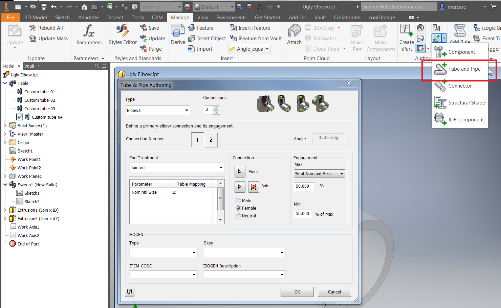Open the File menu tab
The width and height of the screenshot is (501, 308).
[x=10, y=18]
